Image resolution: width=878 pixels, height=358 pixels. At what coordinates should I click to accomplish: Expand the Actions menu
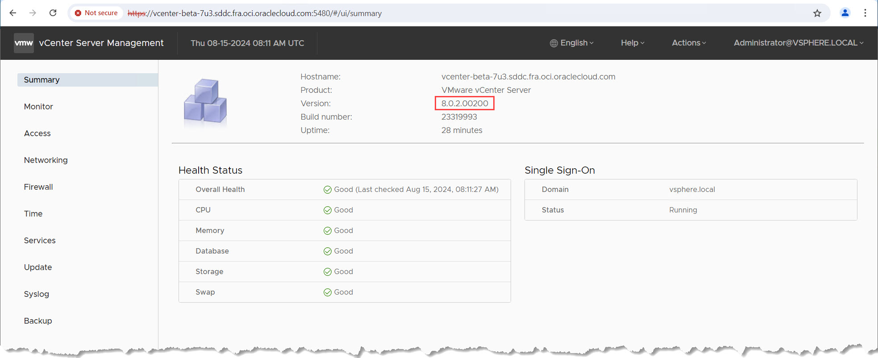689,43
